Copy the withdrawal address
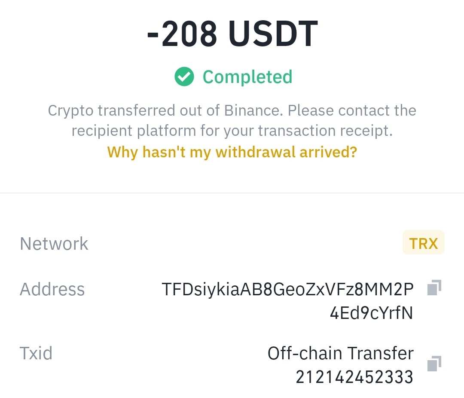The width and height of the screenshot is (464, 398). click(x=434, y=288)
